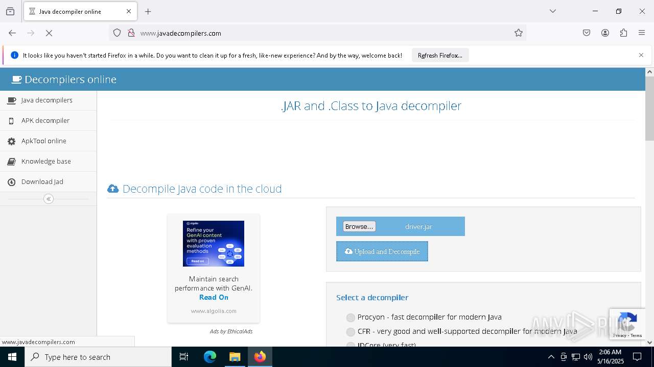Open site connection info padlock icon
Image resolution: width=654 pixels, height=367 pixels.
tap(131, 33)
